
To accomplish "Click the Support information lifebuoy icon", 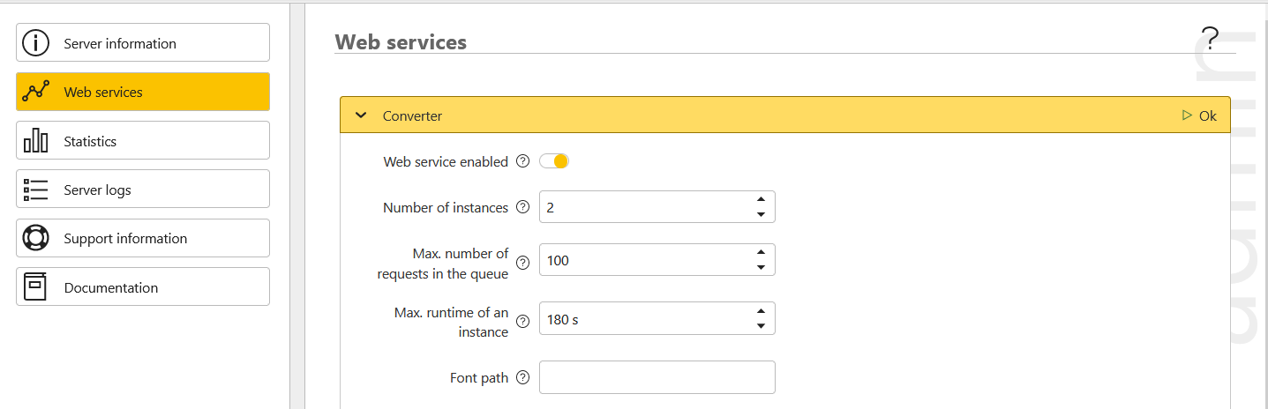I will [35, 238].
